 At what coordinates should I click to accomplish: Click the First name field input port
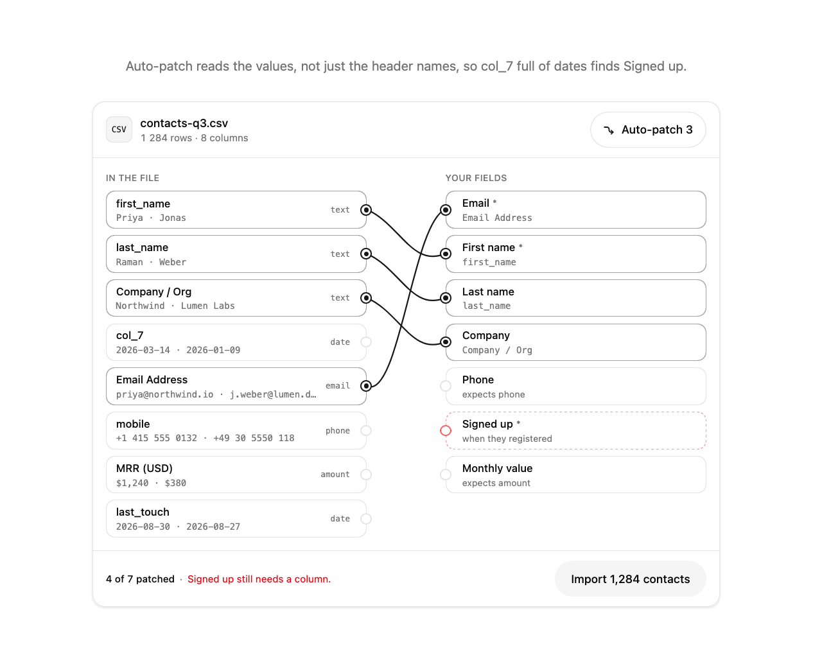point(446,254)
